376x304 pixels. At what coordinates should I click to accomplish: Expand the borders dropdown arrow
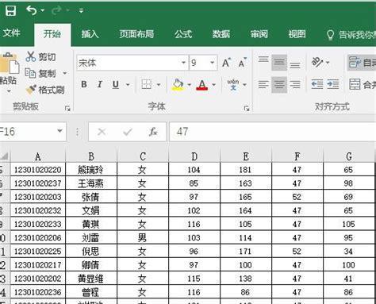(x=159, y=85)
